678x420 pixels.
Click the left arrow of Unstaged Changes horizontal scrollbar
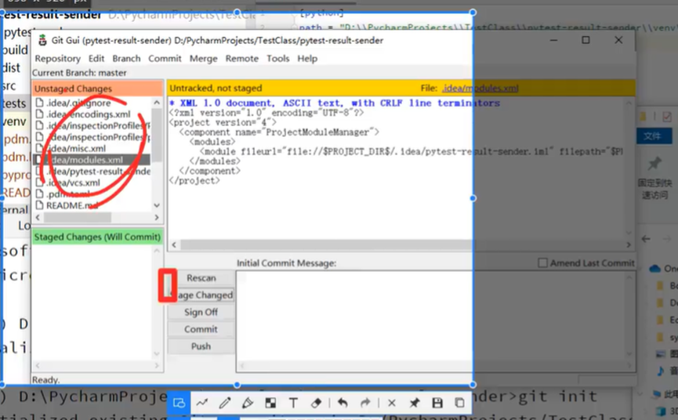38,217
